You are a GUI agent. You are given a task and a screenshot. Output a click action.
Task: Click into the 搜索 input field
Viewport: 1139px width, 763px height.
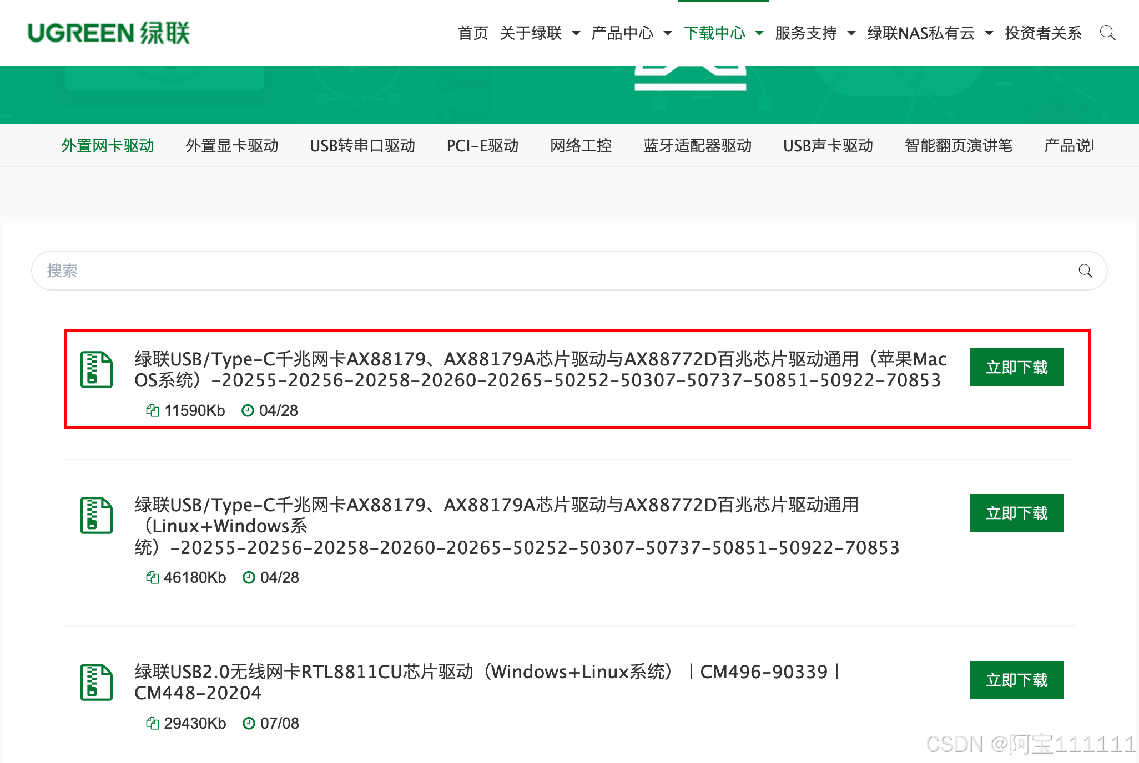click(555, 271)
